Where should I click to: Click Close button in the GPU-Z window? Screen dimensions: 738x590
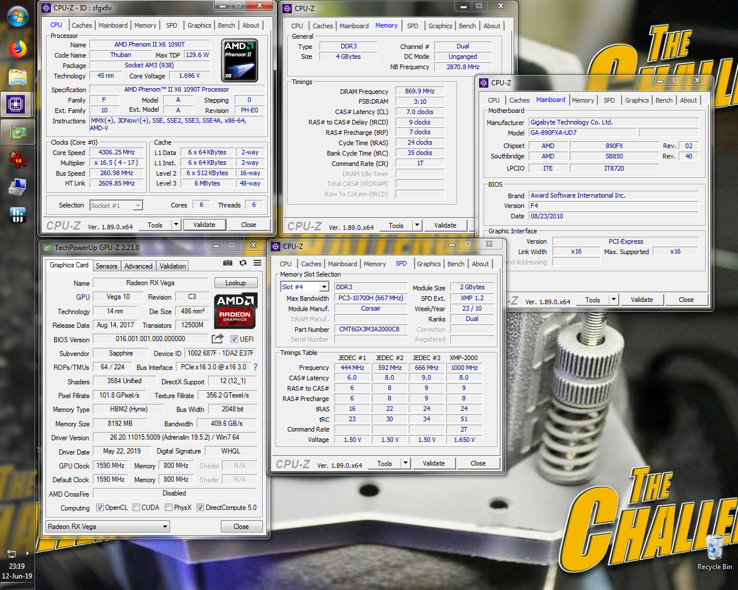(x=241, y=527)
